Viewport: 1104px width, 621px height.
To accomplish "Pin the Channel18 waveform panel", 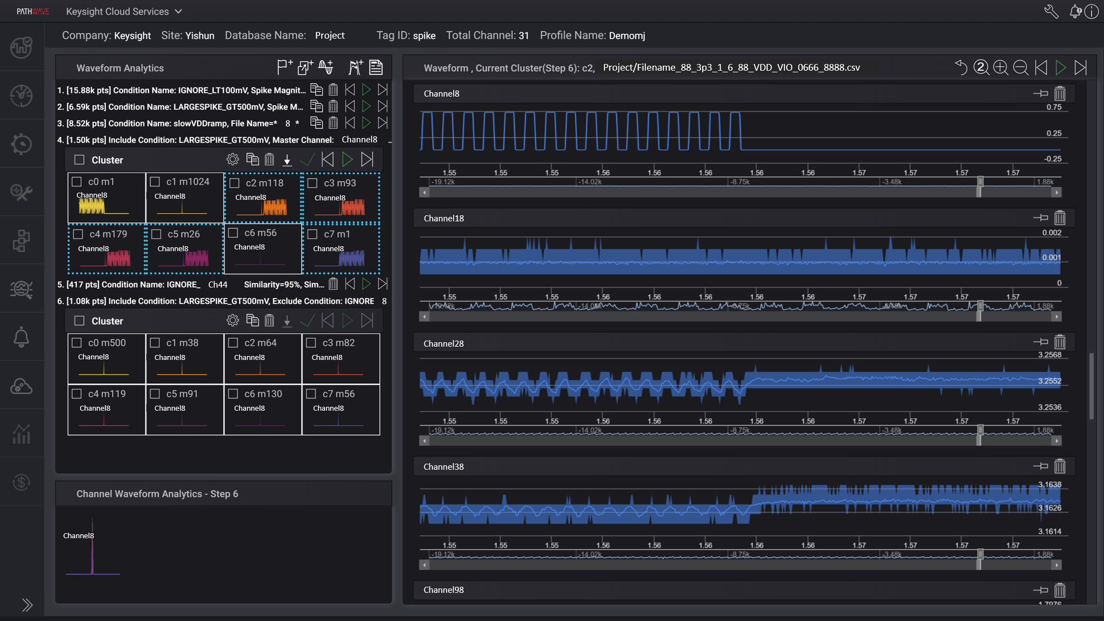I will coord(1042,217).
